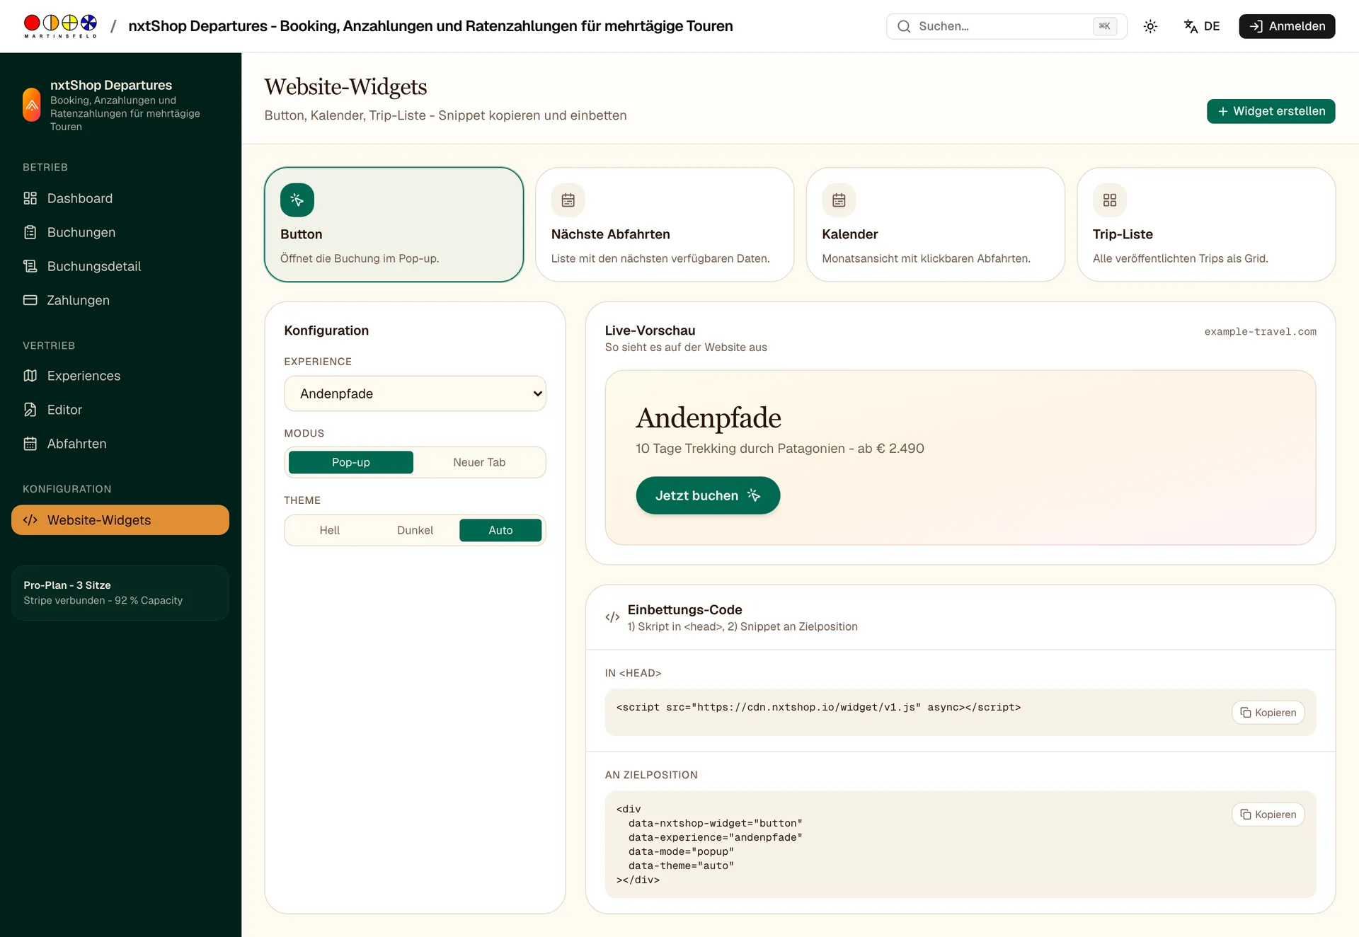Click the script src code line

pos(818,707)
